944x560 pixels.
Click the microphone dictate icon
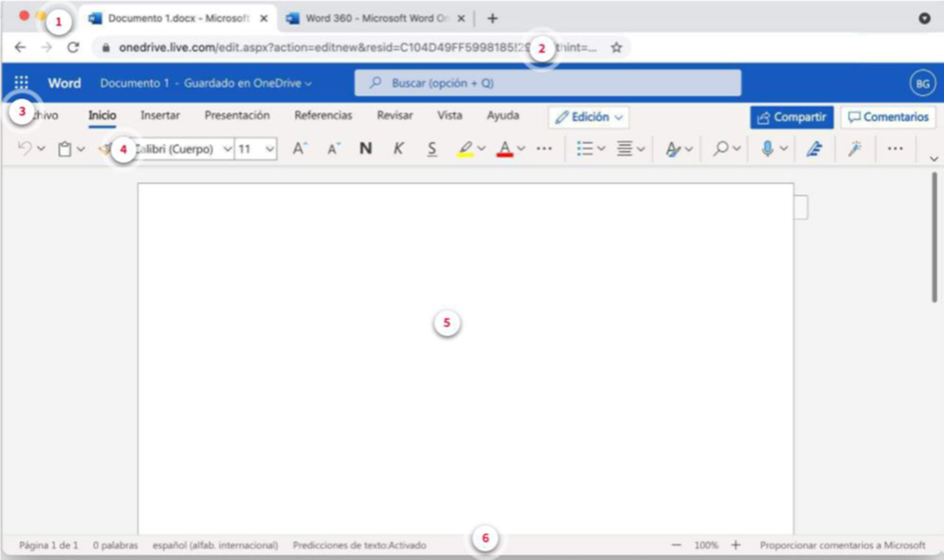[767, 149]
